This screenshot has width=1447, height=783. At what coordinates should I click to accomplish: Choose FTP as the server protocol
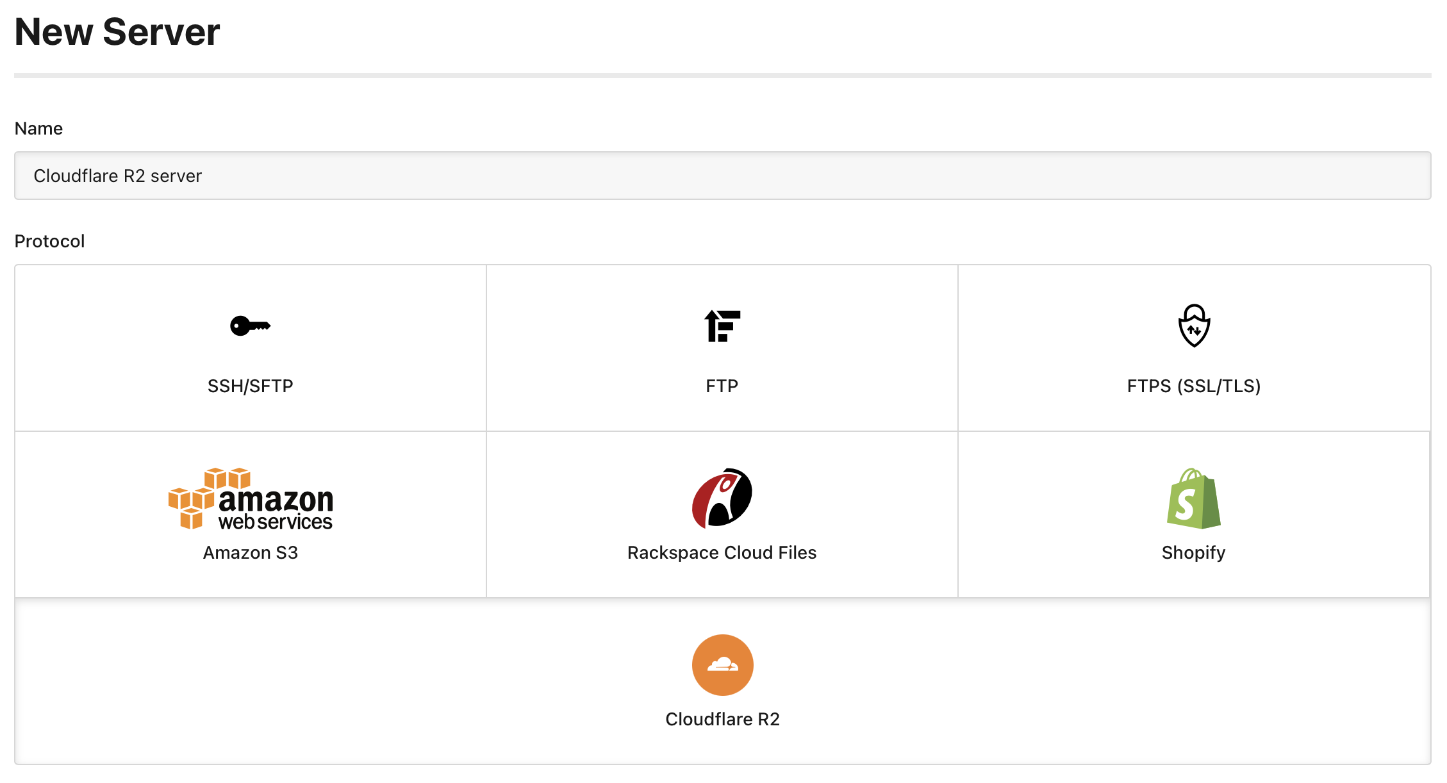722,349
